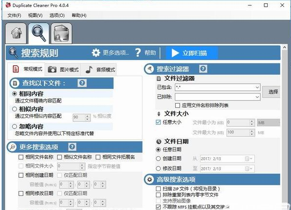The height and width of the screenshot is (210, 291).
Task: Click the 相似度 percentage spinner arrows
Action: [88, 117]
